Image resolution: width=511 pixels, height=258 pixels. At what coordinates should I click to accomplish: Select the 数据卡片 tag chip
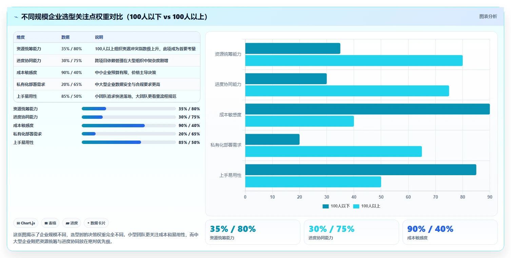[x=96, y=223]
